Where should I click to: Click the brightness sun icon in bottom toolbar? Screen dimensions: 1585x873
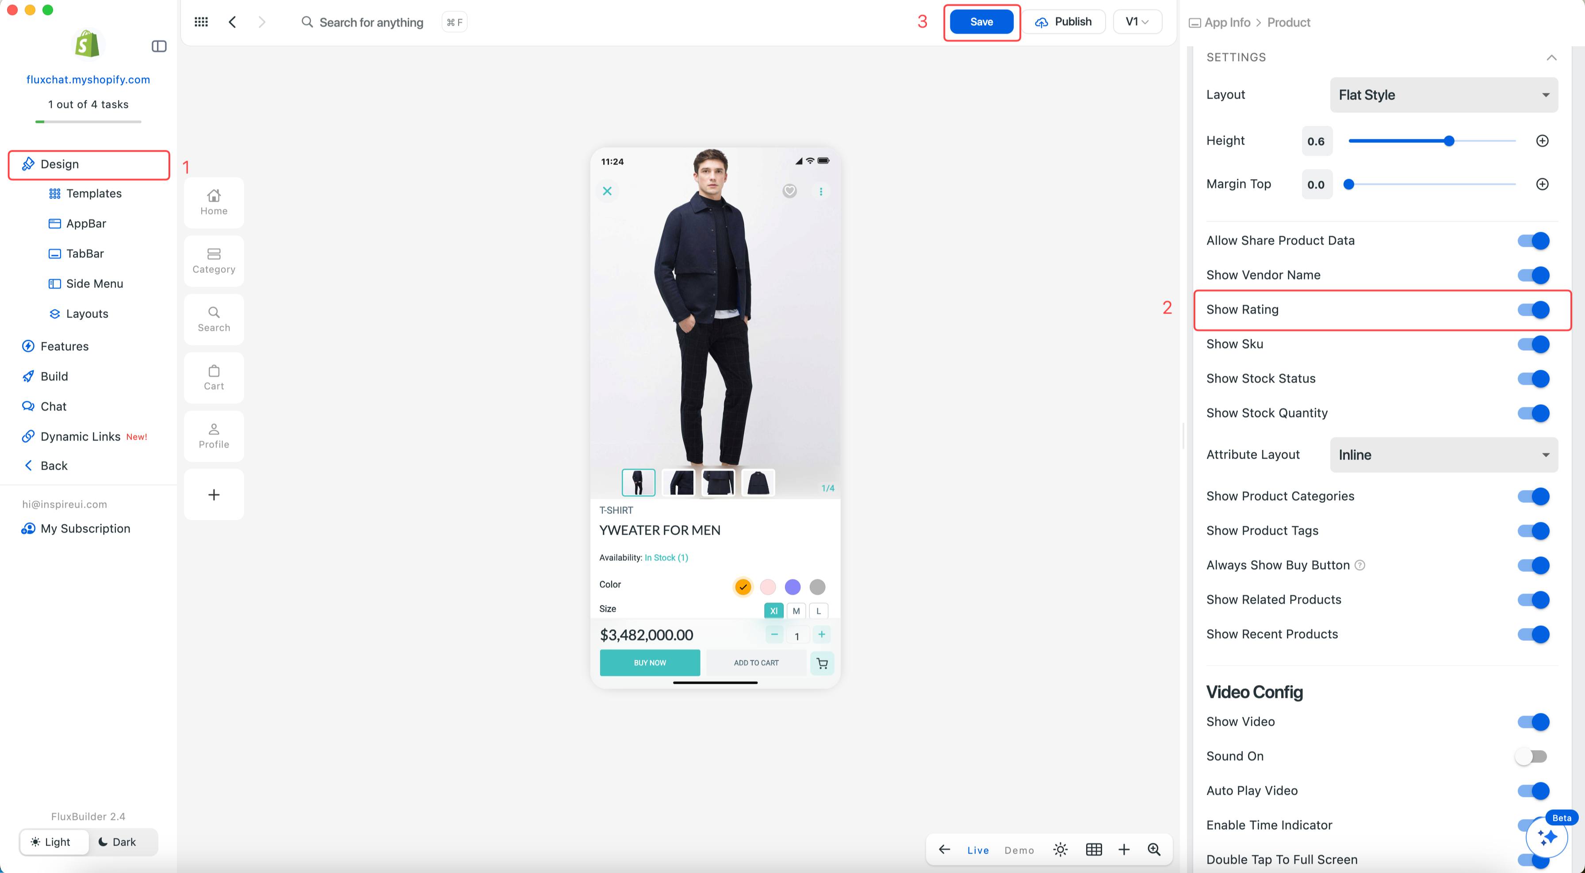point(1060,850)
